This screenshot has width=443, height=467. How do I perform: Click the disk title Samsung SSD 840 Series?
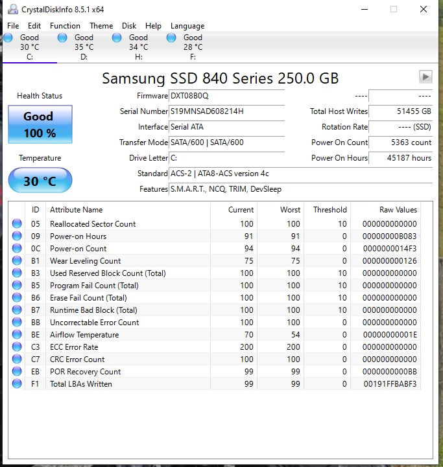click(220, 78)
